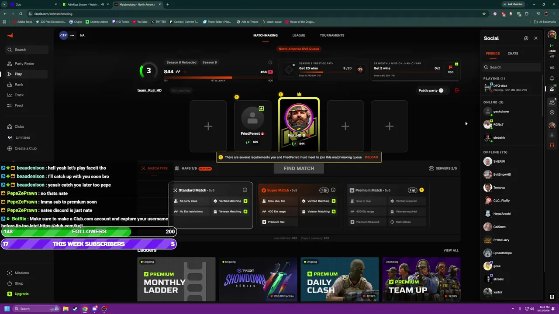The width and height of the screenshot is (559, 314).
Task: Click the info icon on Super Match card
Action: 333,190
